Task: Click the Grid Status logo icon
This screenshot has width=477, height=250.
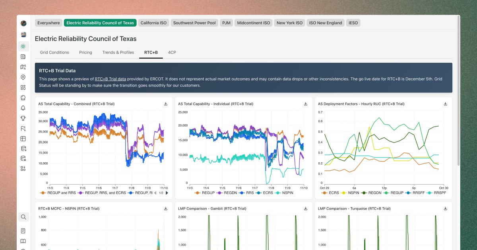Action: (x=23, y=23)
